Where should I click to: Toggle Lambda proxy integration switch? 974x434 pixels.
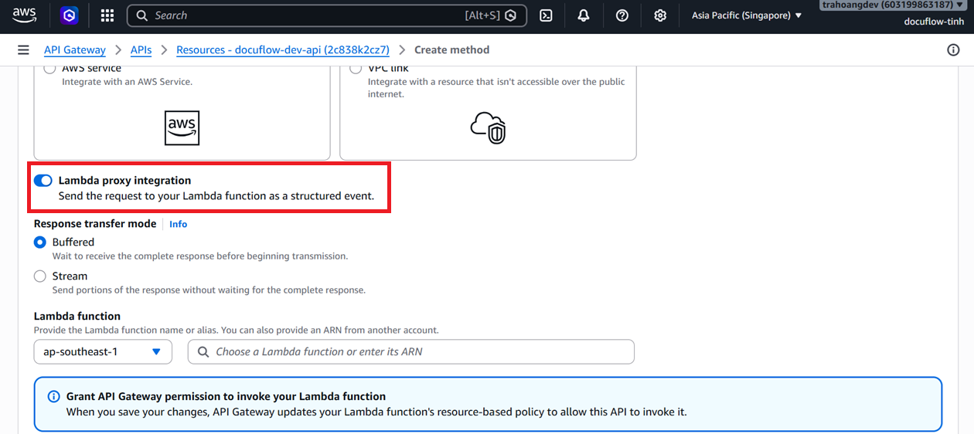coord(43,181)
